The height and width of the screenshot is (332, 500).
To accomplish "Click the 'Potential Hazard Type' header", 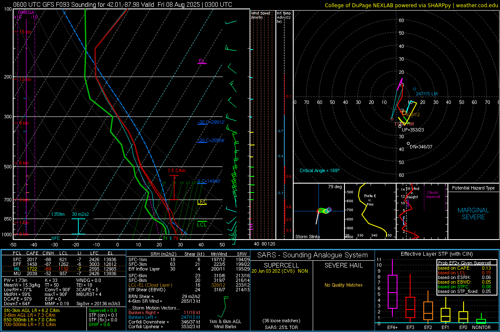I will pos(473,188).
